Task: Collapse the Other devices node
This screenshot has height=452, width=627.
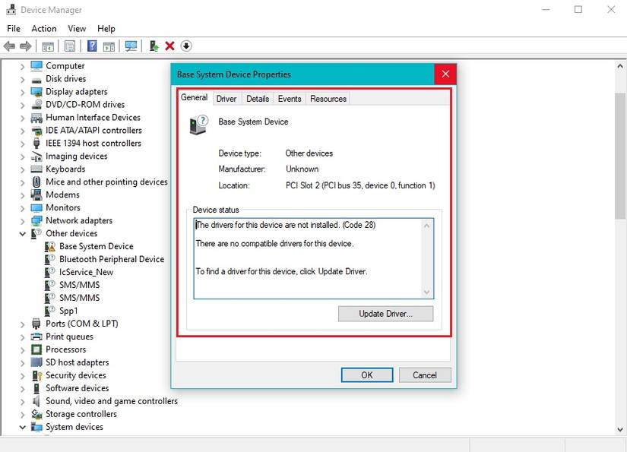Action: pyautogui.click(x=21, y=233)
